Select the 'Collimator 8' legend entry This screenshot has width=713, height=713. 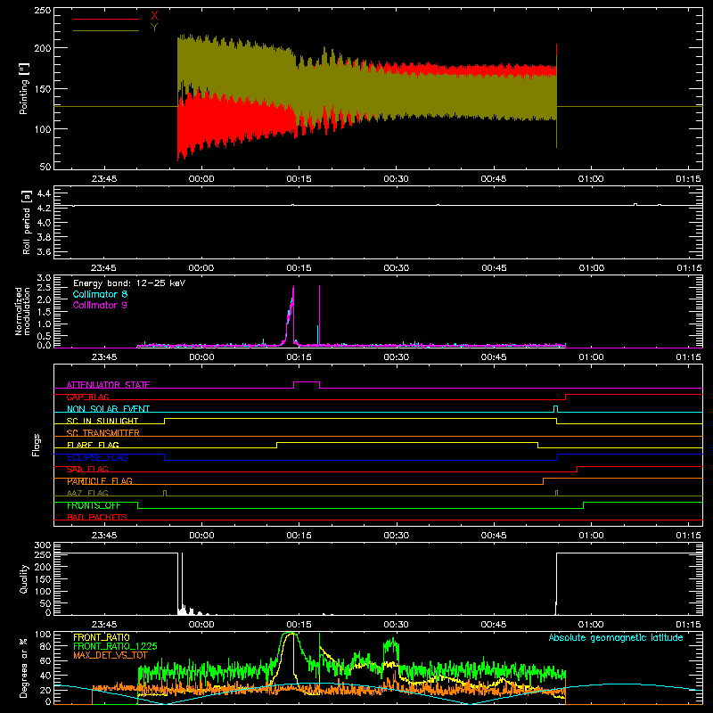coord(100,294)
